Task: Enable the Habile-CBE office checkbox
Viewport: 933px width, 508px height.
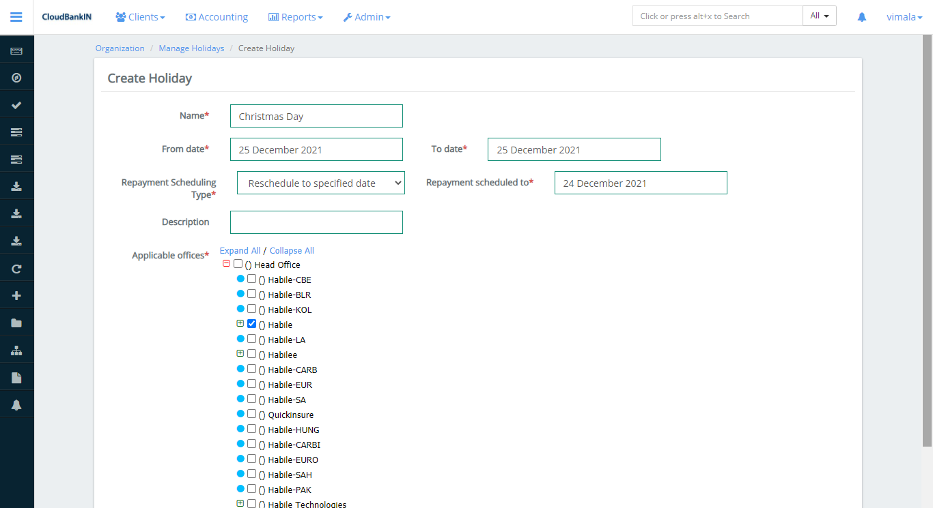Action: click(252, 279)
